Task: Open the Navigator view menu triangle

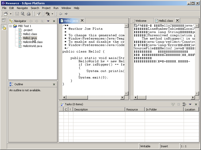Action: pos(48,21)
